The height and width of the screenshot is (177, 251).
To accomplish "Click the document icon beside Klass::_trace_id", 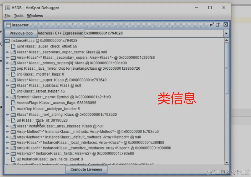I will coord(14,120).
